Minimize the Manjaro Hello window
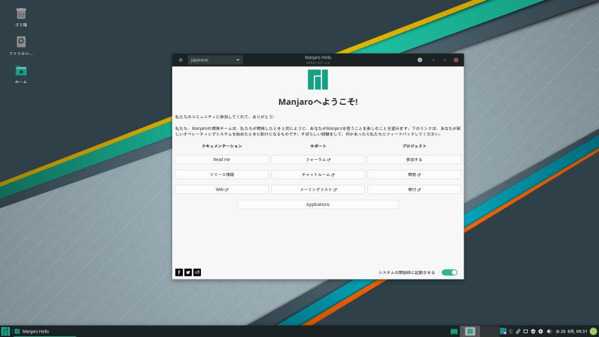The height and width of the screenshot is (337, 599). [x=434, y=60]
